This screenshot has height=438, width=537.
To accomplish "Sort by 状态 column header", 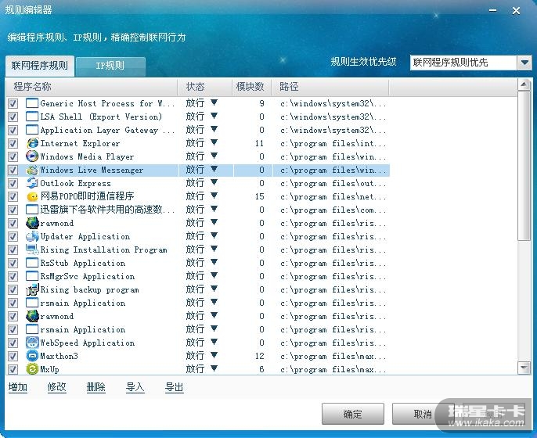I will [x=205, y=87].
